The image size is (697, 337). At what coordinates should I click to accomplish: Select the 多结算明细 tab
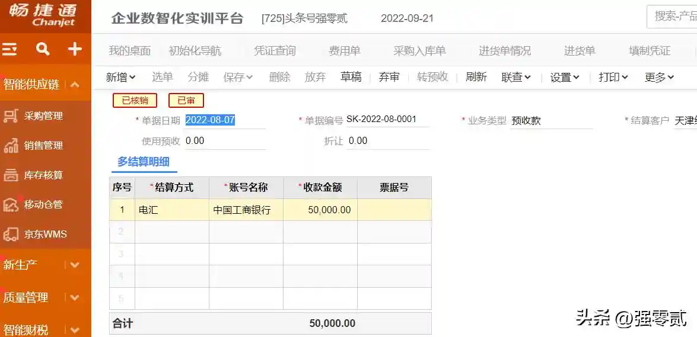(144, 162)
